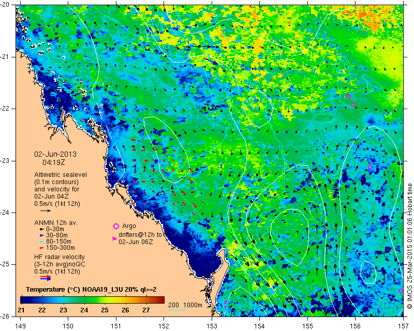Click the Argo float marker near 23.1°S 156.3°E
This screenshot has width=414, height=331.
pos(370,167)
